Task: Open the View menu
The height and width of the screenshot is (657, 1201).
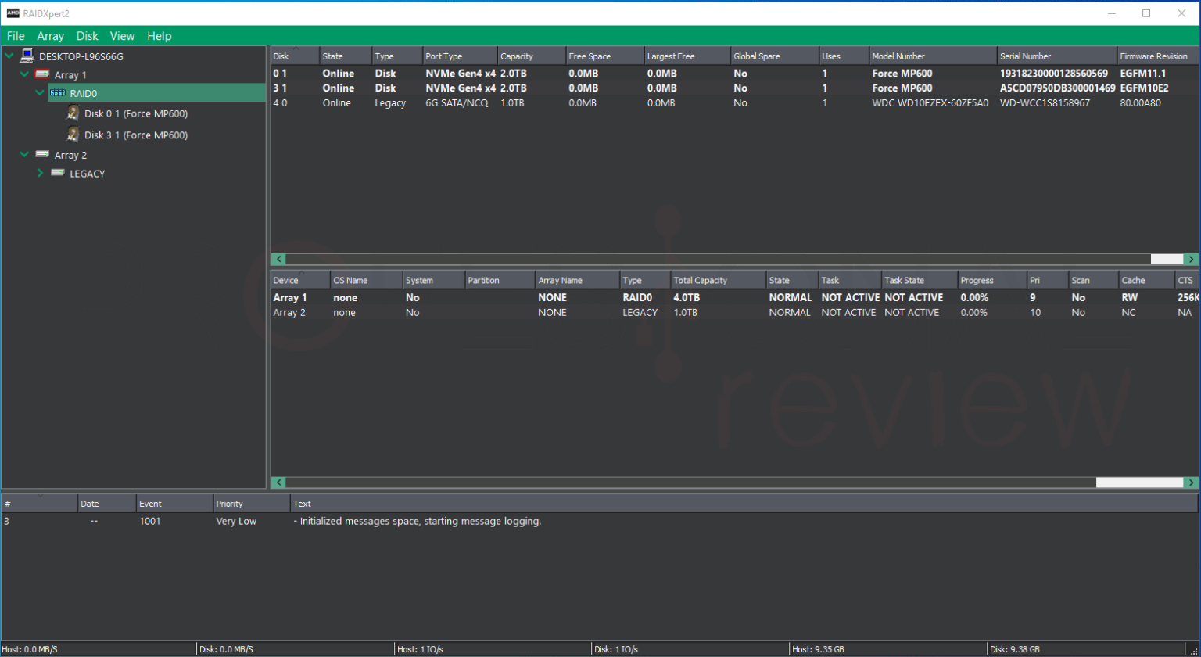Action: (x=122, y=36)
